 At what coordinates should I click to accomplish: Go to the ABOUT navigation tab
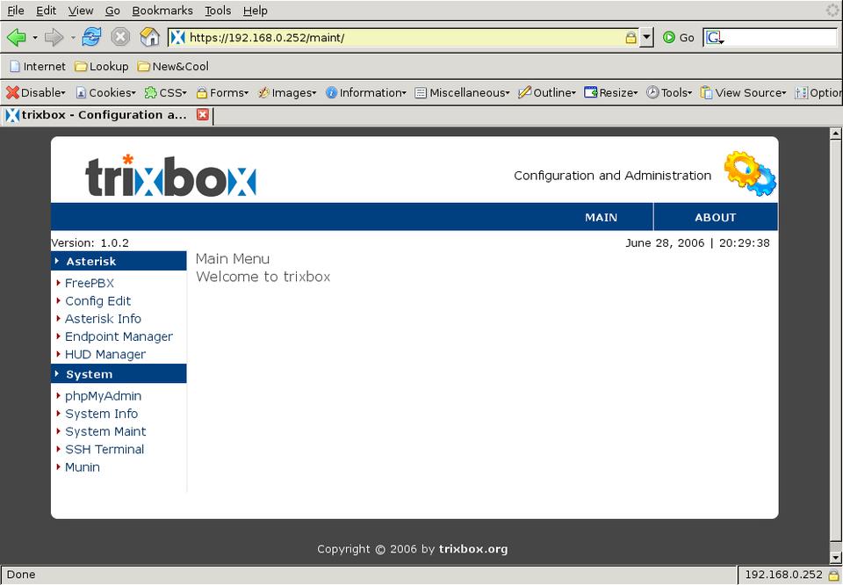coord(715,217)
